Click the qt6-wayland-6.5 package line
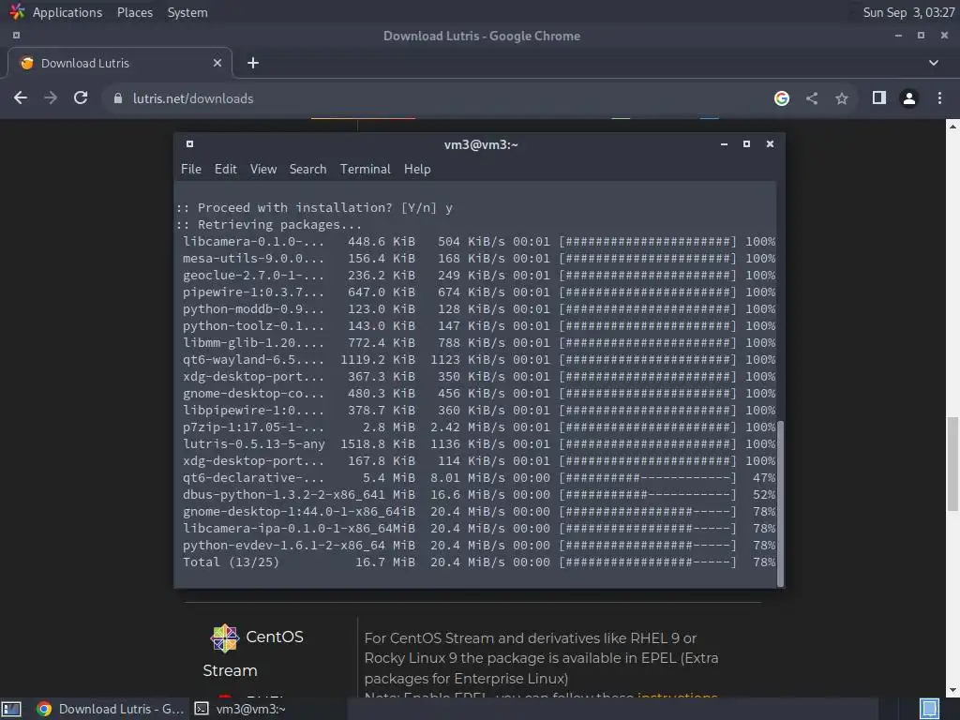The image size is (960, 720). [479, 360]
